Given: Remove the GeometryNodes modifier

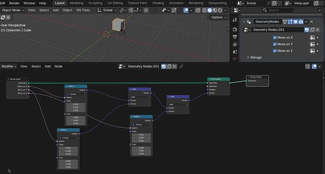Looking at the screenshot, I should (311, 22).
